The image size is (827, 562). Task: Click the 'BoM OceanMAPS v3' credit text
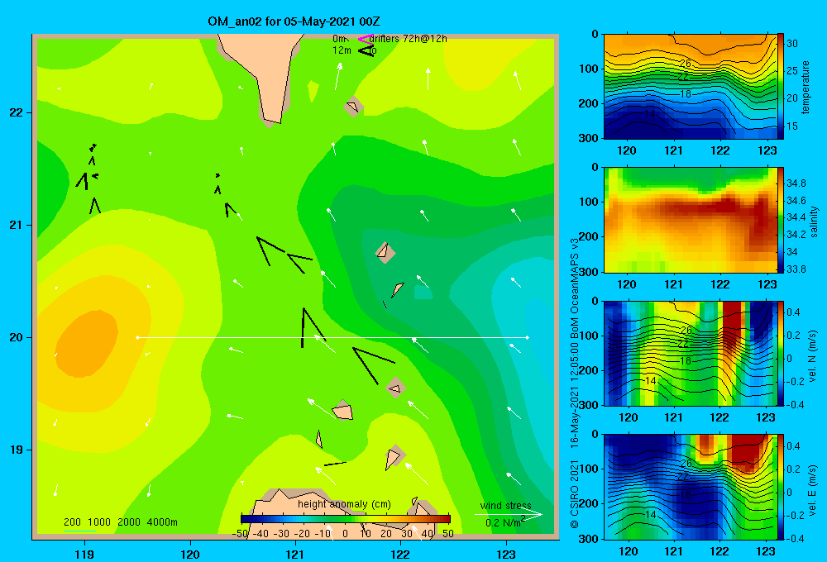coord(575,289)
